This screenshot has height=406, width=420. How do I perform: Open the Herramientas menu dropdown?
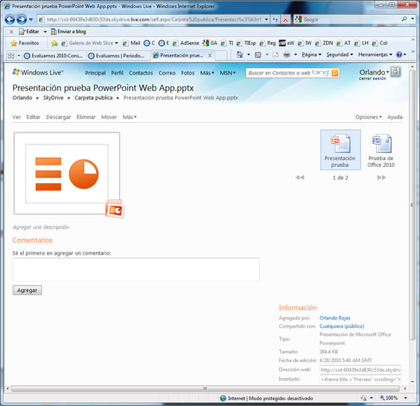[375, 54]
